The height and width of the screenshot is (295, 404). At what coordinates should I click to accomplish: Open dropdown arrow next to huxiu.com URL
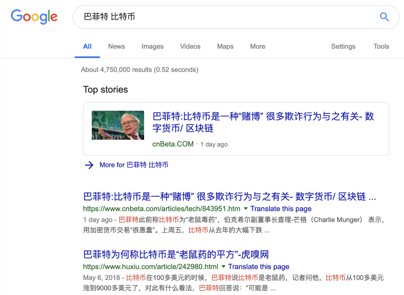[223, 266]
